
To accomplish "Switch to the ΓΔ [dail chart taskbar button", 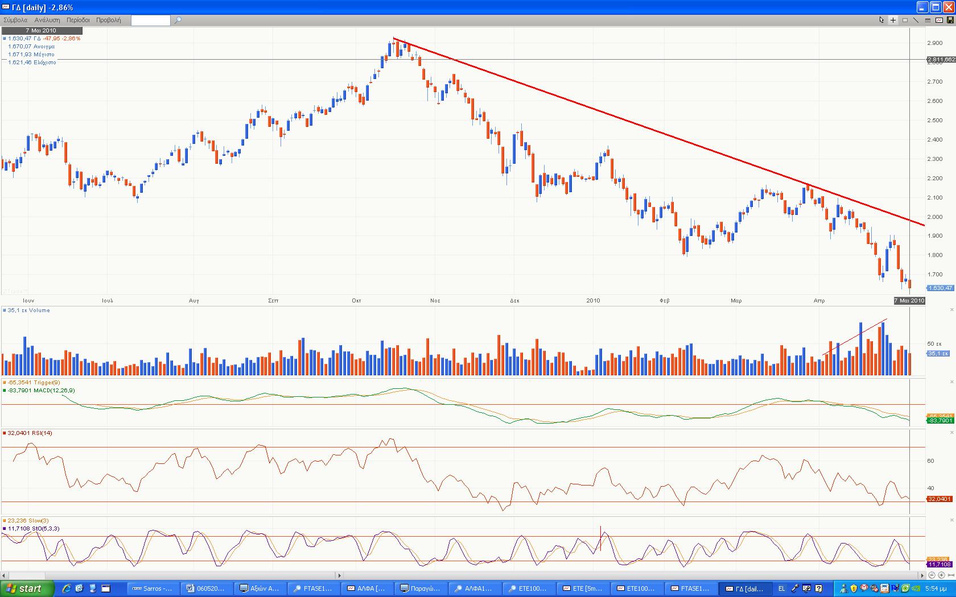I will 745,588.
